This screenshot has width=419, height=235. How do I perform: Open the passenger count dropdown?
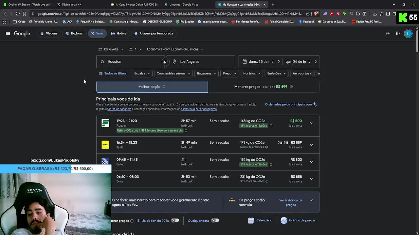click(x=136, y=49)
